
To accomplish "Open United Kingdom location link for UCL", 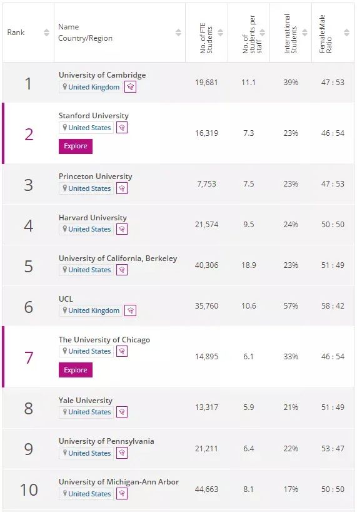I will coord(91,310).
